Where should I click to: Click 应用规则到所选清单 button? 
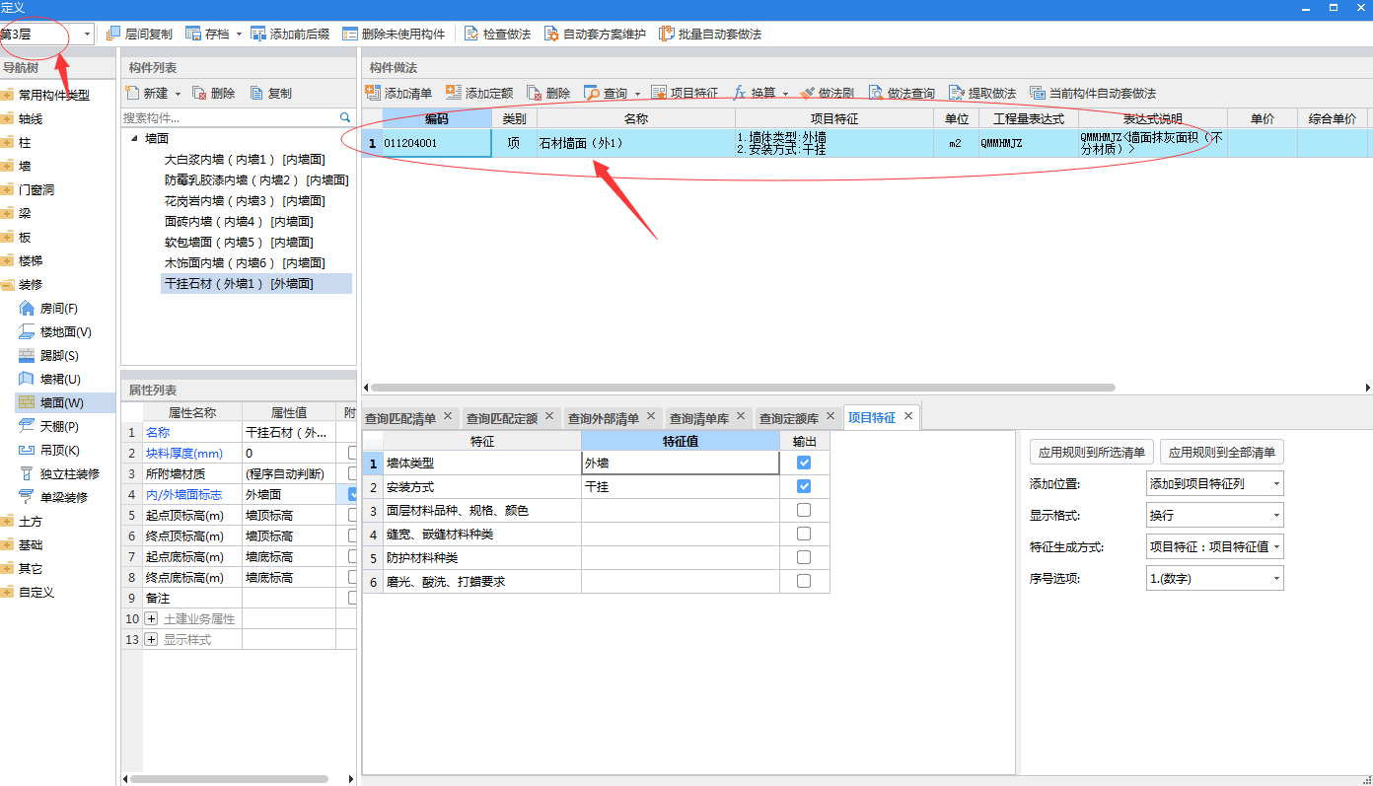pos(1092,453)
